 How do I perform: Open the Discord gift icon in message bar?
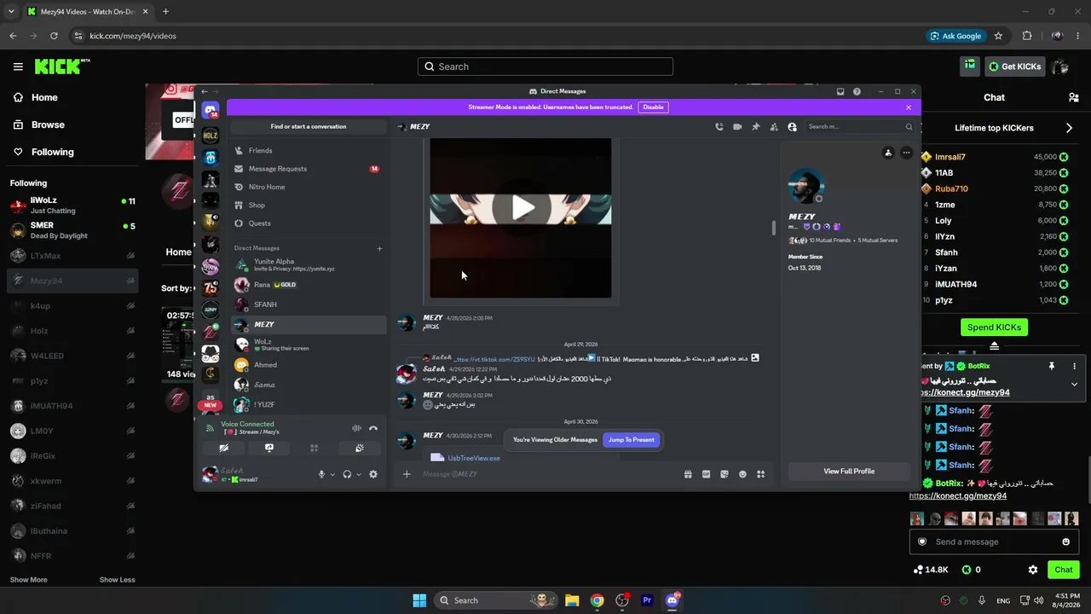(x=688, y=474)
